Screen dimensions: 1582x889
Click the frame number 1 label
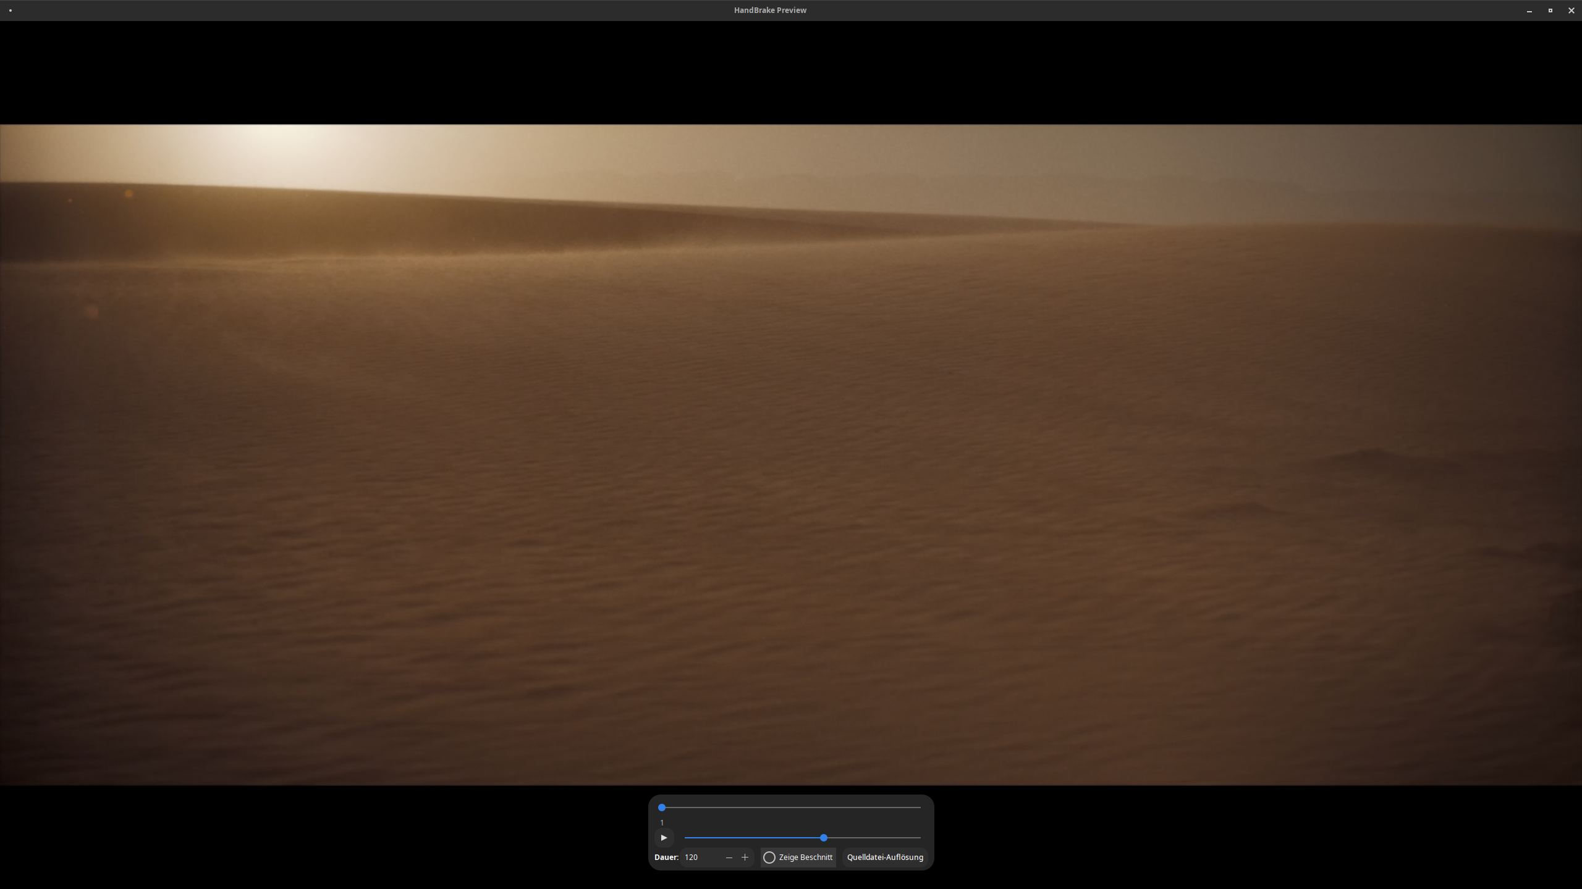click(x=662, y=823)
